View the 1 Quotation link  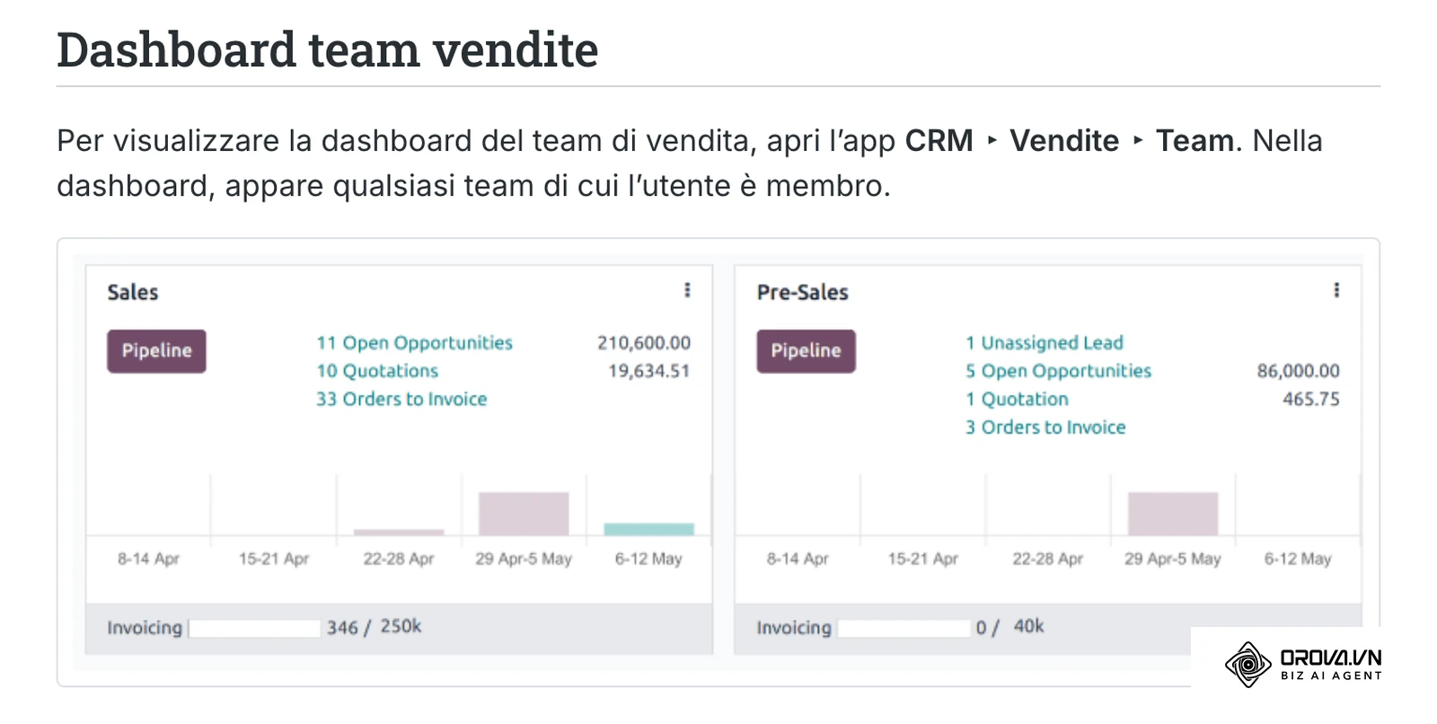[1017, 399]
